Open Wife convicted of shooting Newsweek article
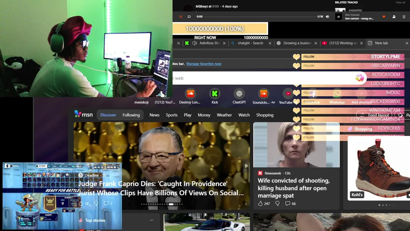Viewport: 410px width, 231px height. [x=293, y=188]
